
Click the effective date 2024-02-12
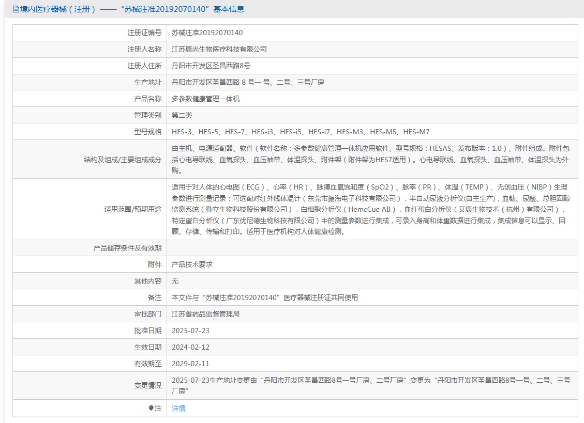[x=191, y=347]
